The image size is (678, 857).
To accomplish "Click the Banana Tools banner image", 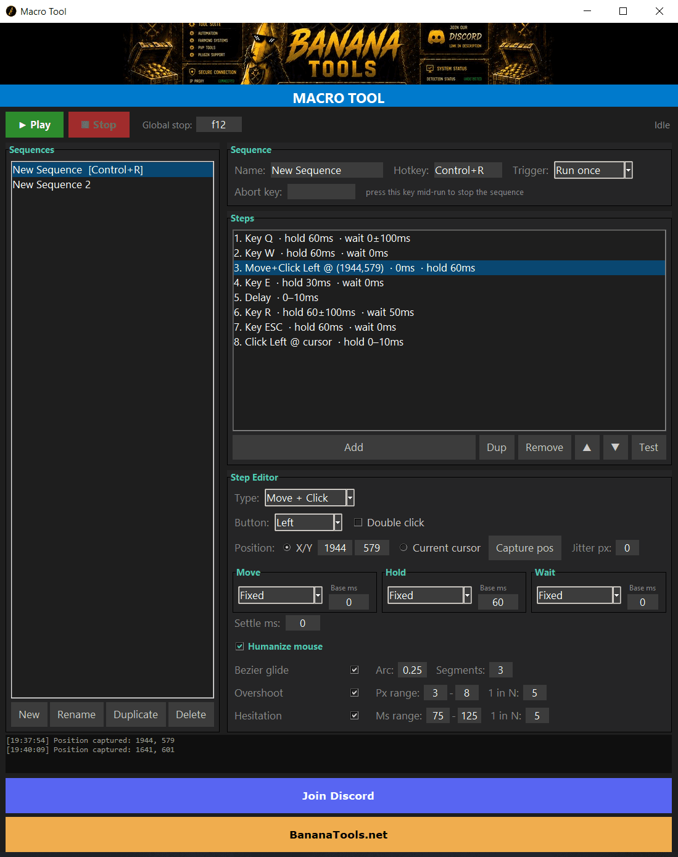I will 339,54.
